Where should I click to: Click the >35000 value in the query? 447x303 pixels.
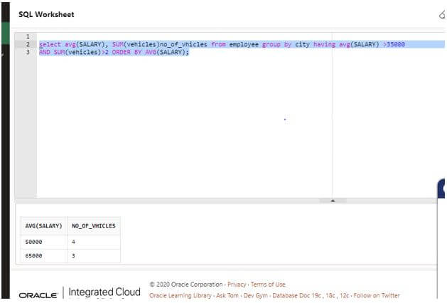point(394,44)
